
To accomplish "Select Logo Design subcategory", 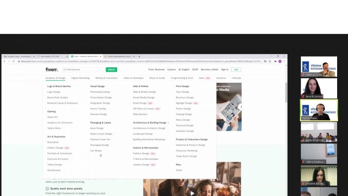I will [54, 92].
